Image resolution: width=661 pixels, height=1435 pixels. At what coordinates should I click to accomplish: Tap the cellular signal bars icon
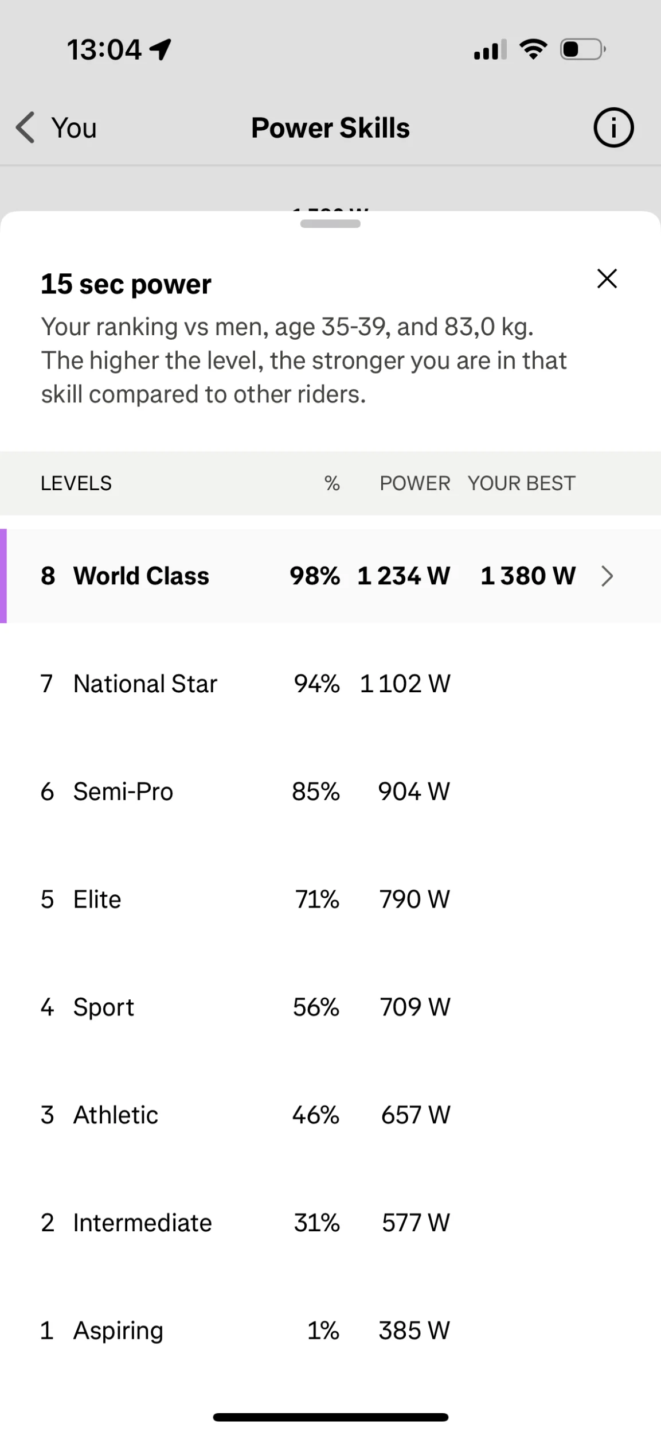point(490,50)
